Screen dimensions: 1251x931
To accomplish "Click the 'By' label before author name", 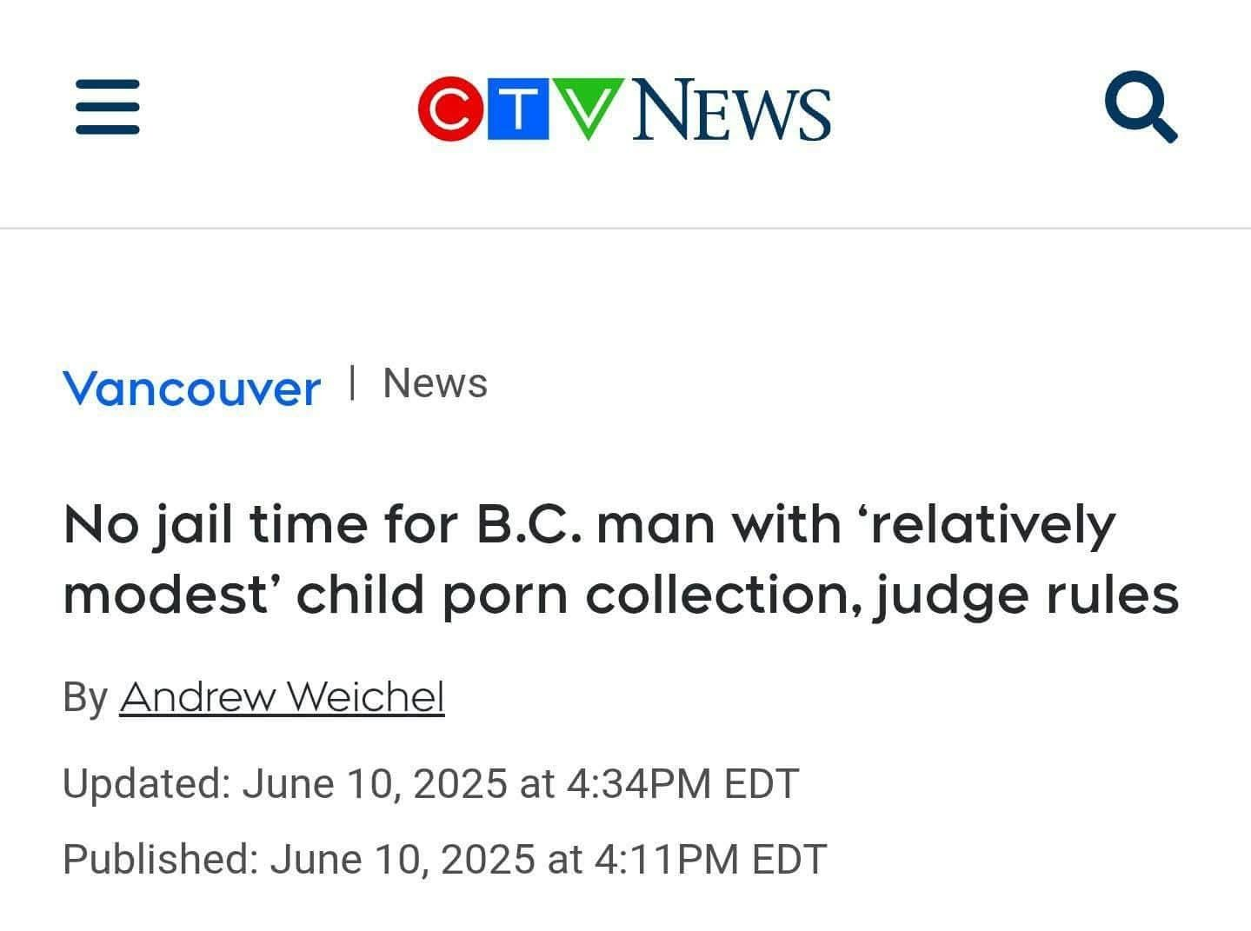I will click(x=85, y=697).
